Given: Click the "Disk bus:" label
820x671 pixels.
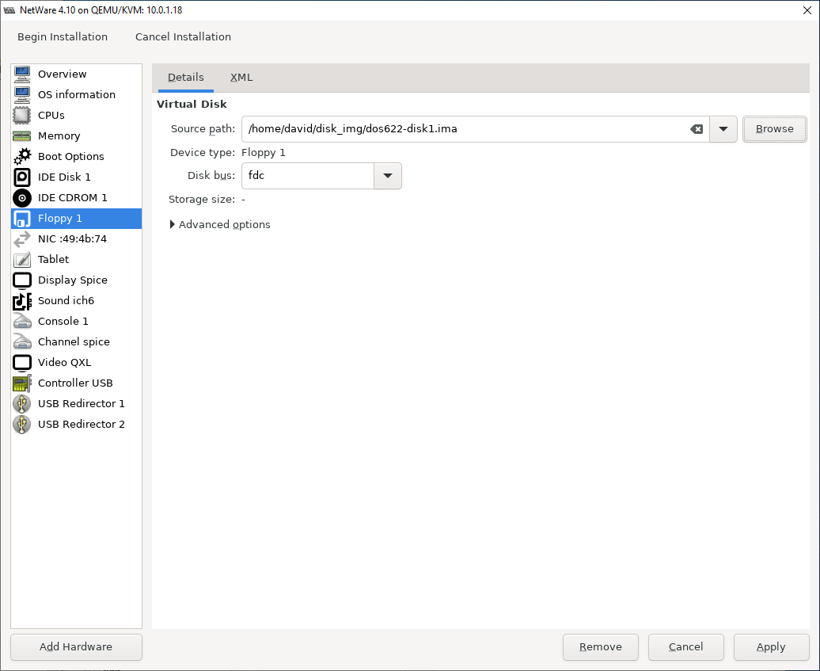Looking at the screenshot, I should point(211,176).
